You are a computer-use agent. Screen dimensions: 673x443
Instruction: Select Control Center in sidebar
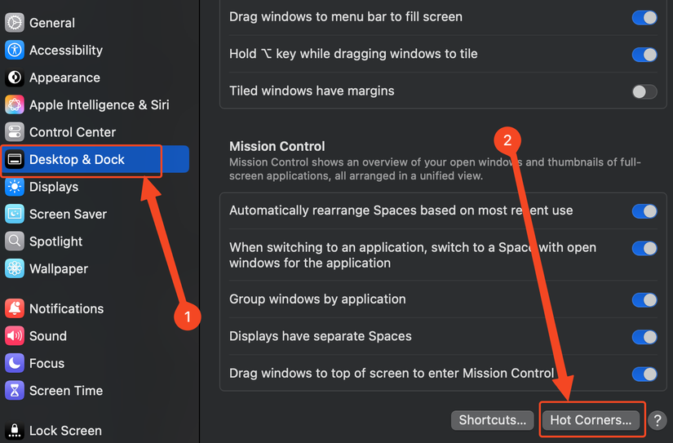(95, 132)
